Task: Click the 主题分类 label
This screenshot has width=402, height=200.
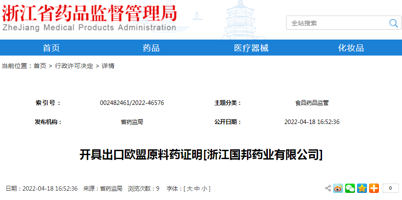Action: click(x=228, y=103)
